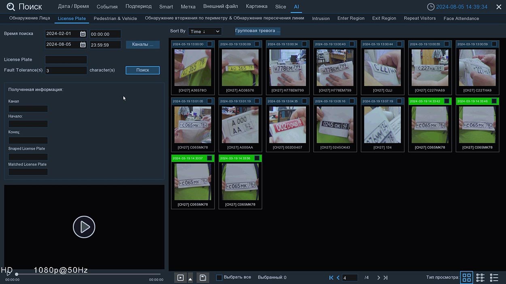Open the 'Каналы ...' channel selector
Image resolution: width=506 pixels, height=284 pixels.
point(142,44)
